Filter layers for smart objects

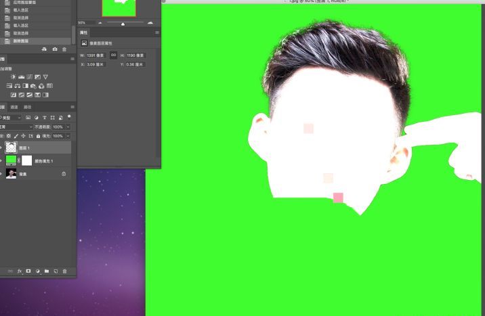(x=61, y=117)
